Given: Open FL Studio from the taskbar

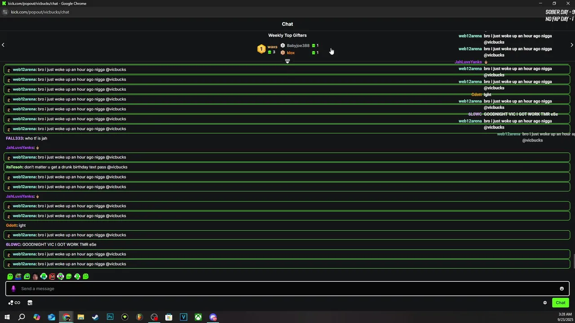Looking at the screenshot, I should tap(139, 317).
